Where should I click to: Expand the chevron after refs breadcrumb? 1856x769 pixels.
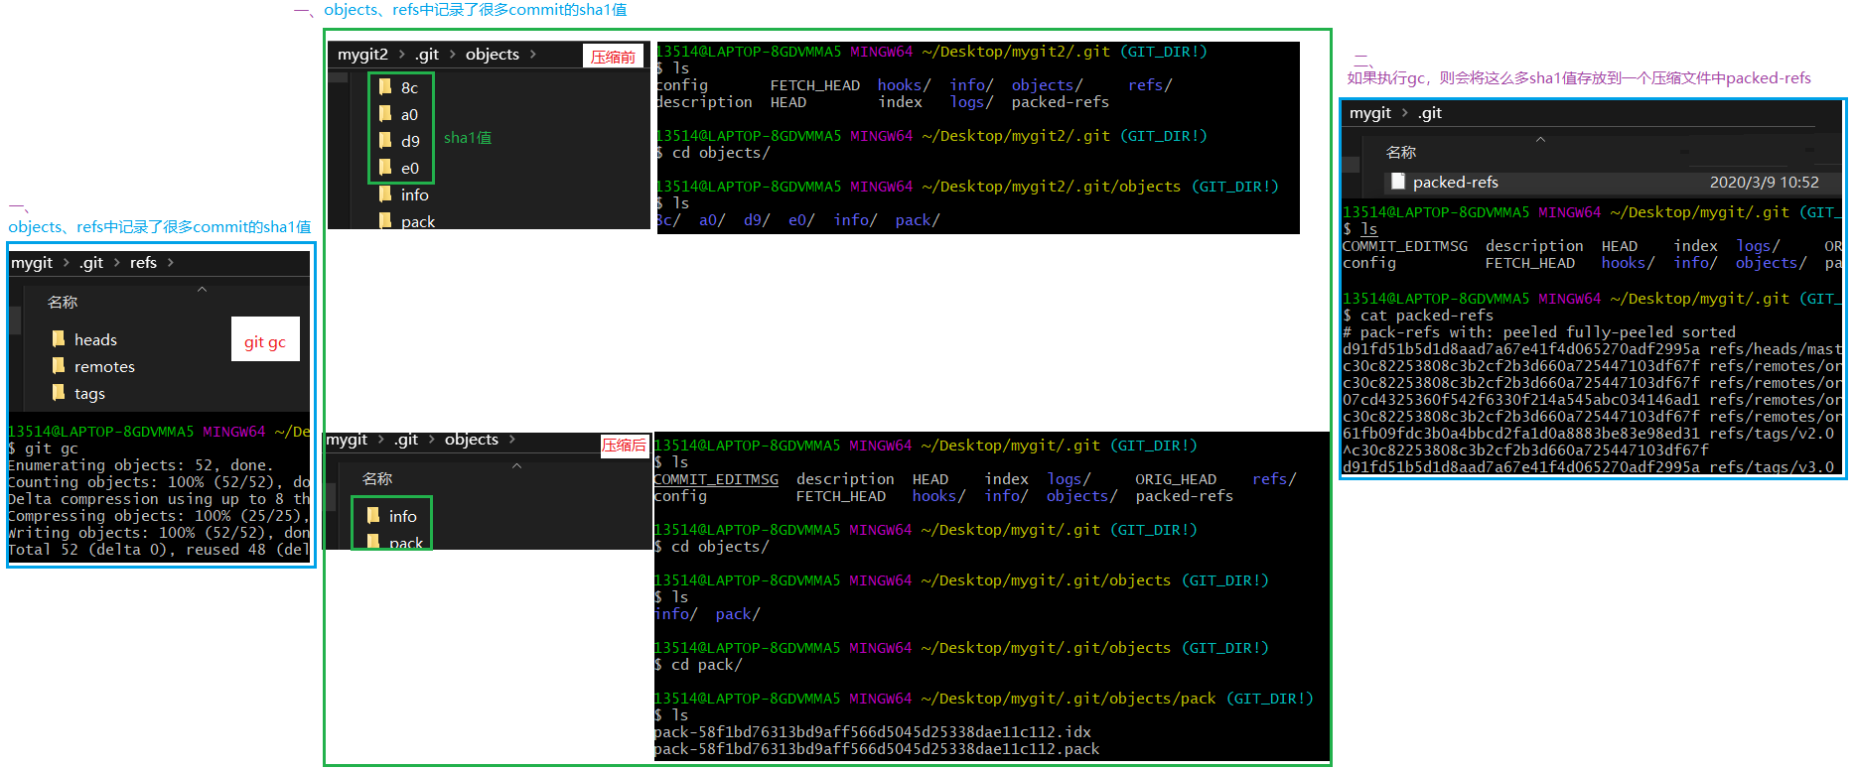[x=171, y=263]
